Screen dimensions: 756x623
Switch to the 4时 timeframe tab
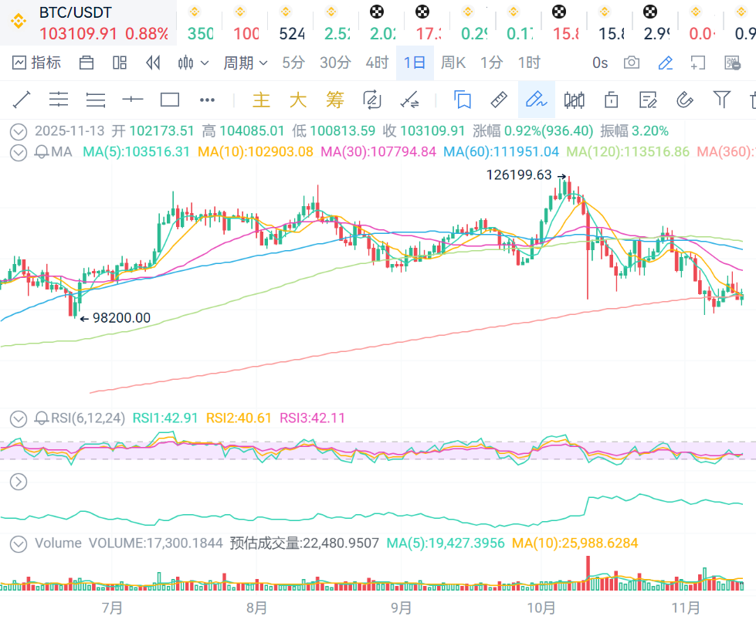[377, 63]
